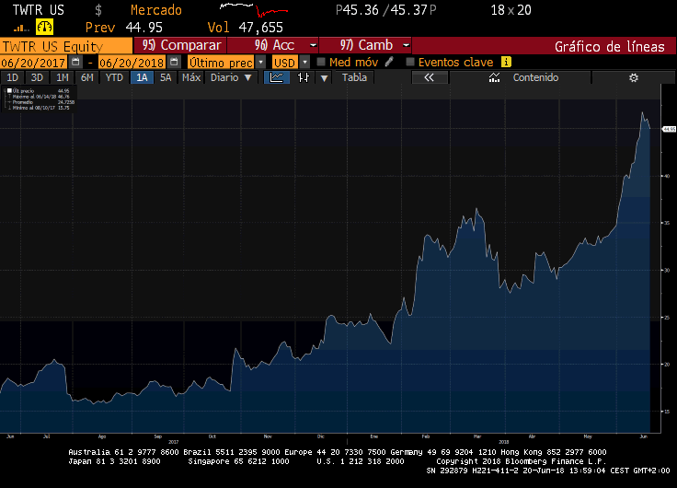
Task: Click the Contenido label
Action: (535, 77)
